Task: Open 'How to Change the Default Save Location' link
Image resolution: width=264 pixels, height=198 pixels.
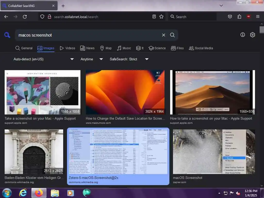Action: point(125,118)
